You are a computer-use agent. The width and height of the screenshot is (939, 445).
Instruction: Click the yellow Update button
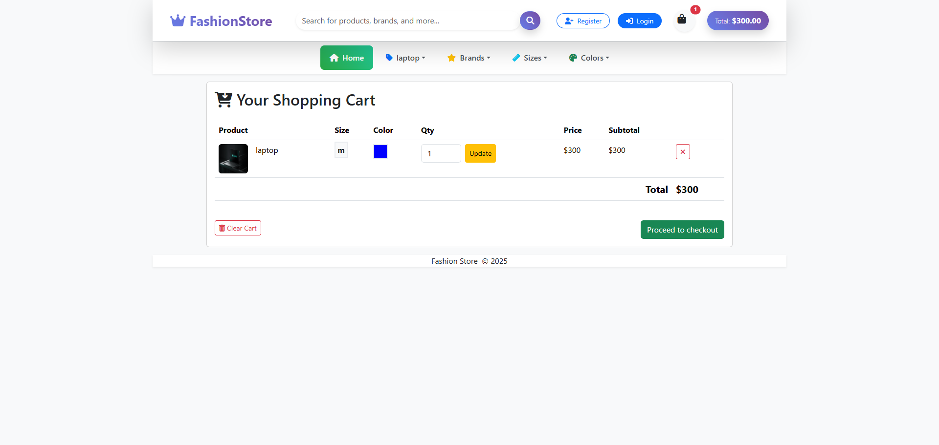click(x=480, y=153)
